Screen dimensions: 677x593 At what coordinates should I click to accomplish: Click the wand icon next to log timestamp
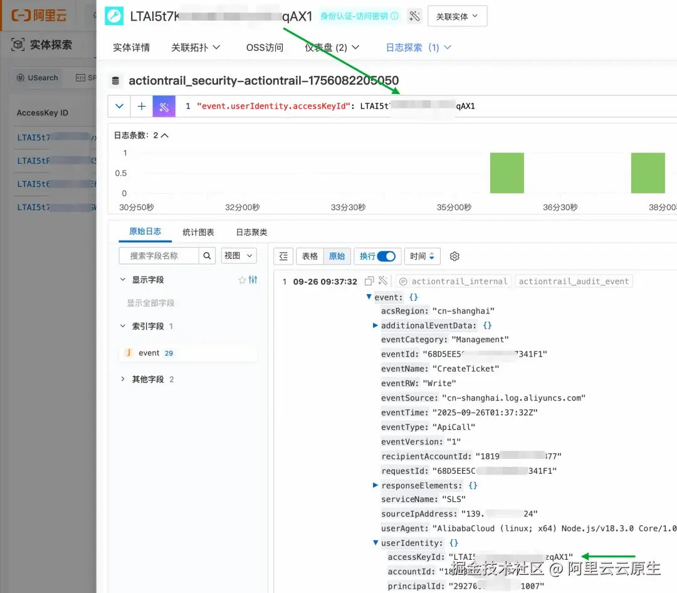pos(382,281)
